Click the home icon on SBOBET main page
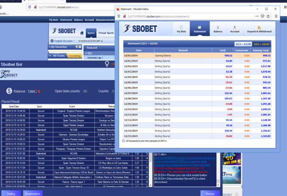Screen dimensions: 287x196 82,33
